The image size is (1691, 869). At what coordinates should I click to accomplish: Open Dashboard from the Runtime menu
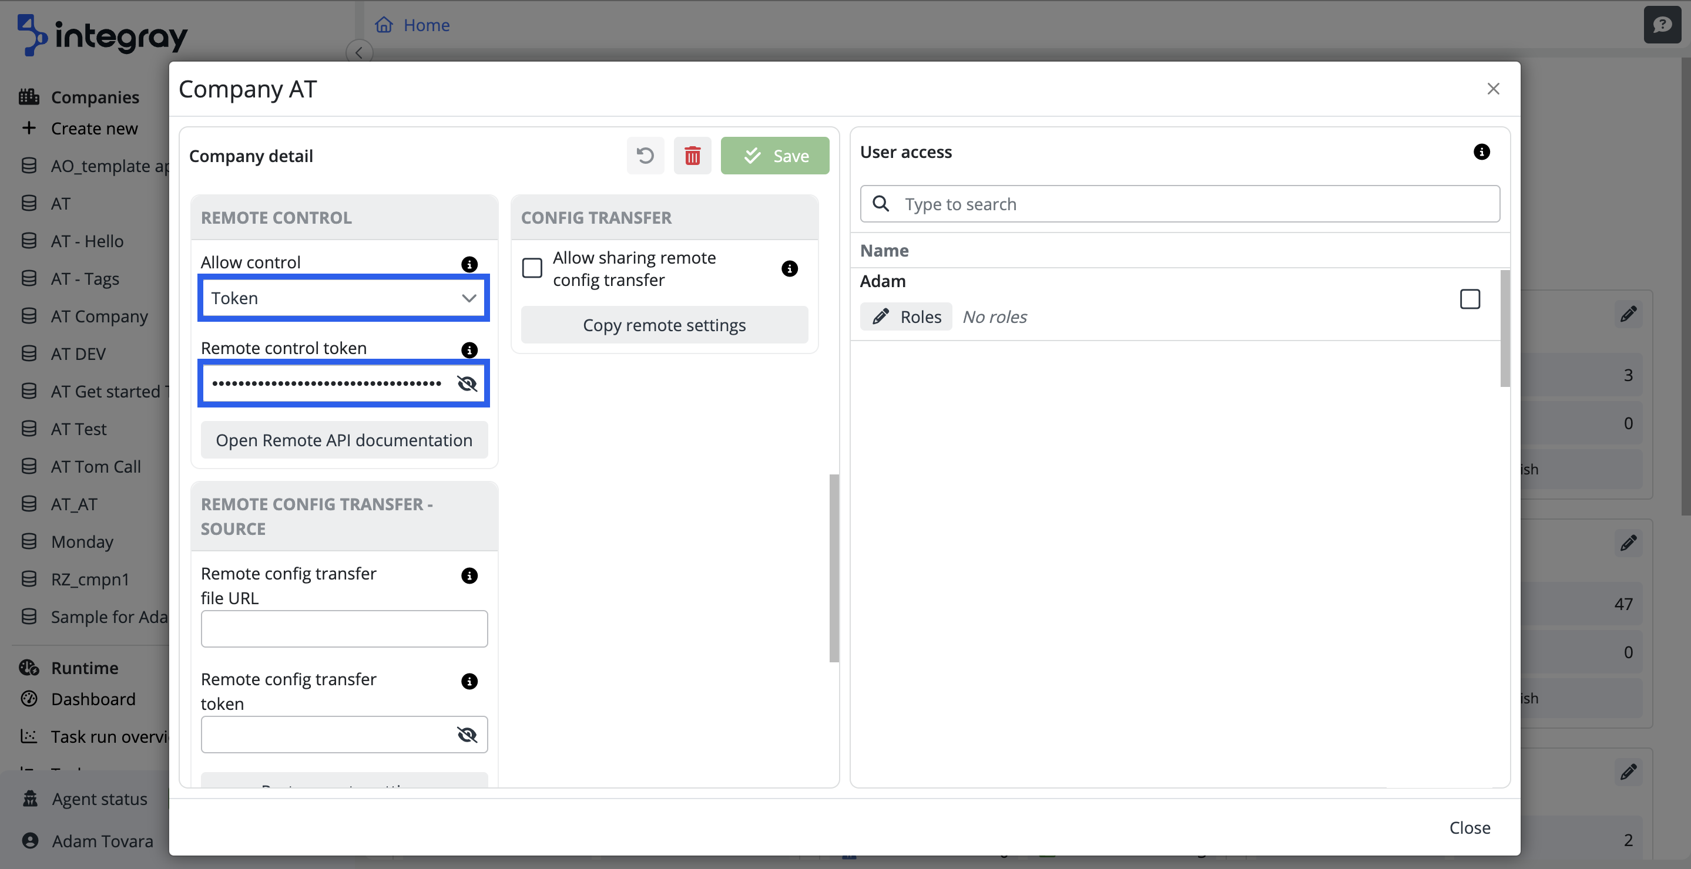pyautogui.click(x=93, y=699)
